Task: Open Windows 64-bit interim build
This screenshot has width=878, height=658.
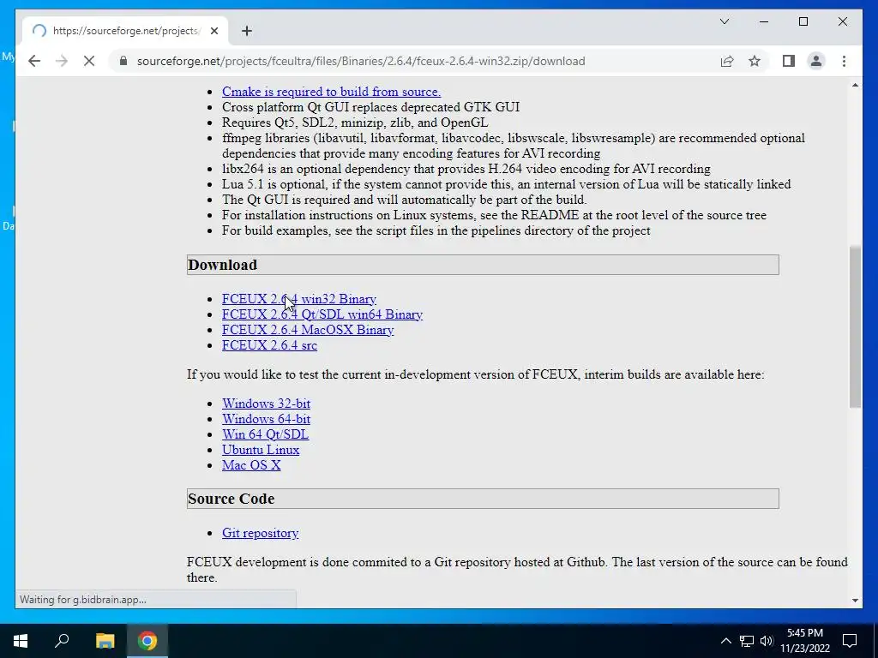Action: [x=266, y=419]
